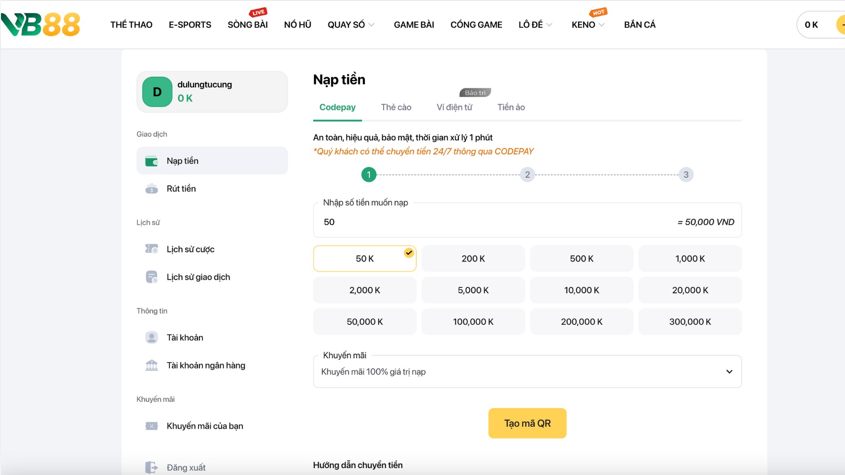845x475 pixels.
Task: Switch to the Thẻ cào tab
Action: click(x=396, y=107)
